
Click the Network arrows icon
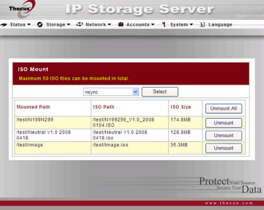tap(79, 24)
